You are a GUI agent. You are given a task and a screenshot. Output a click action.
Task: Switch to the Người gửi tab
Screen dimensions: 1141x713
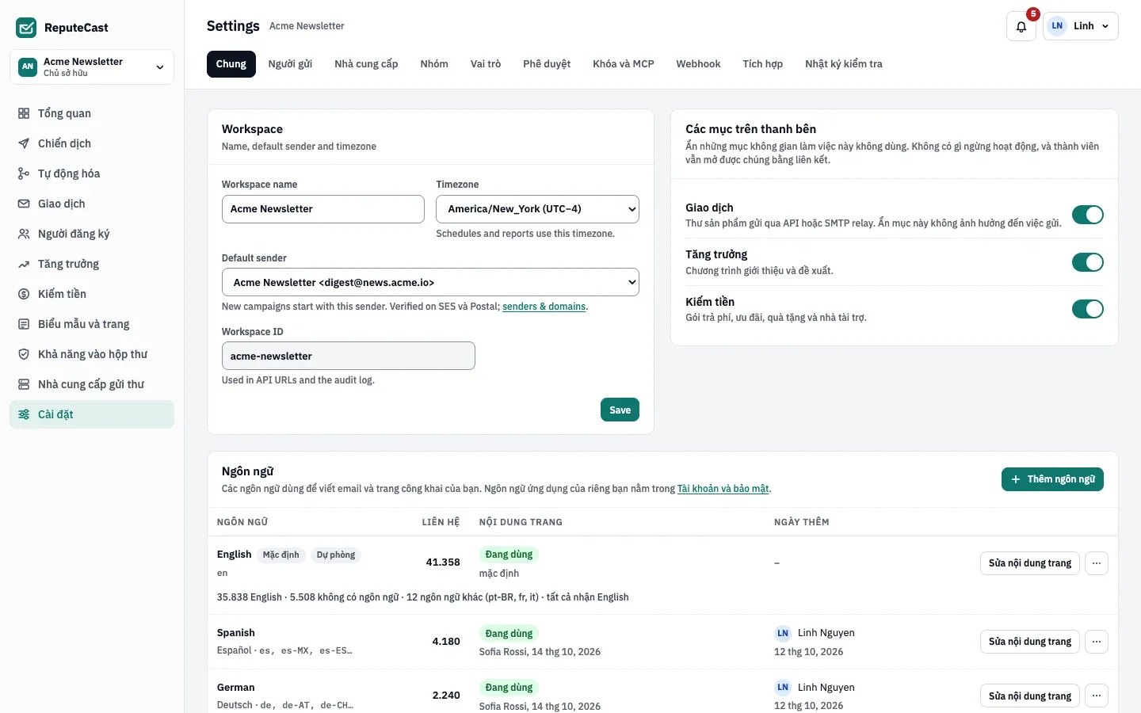pyautogui.click(x=290, y=64)
